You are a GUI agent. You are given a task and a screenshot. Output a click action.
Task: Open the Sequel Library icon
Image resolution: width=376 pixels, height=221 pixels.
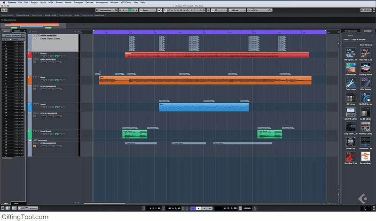point(366,157)
